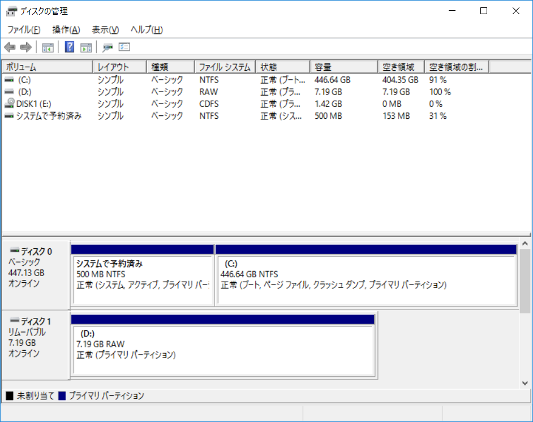Viewport: 533px width, 422px height.
Task: Sort by the 空き領域の割... column header
Action: click(x=457, y=67)
